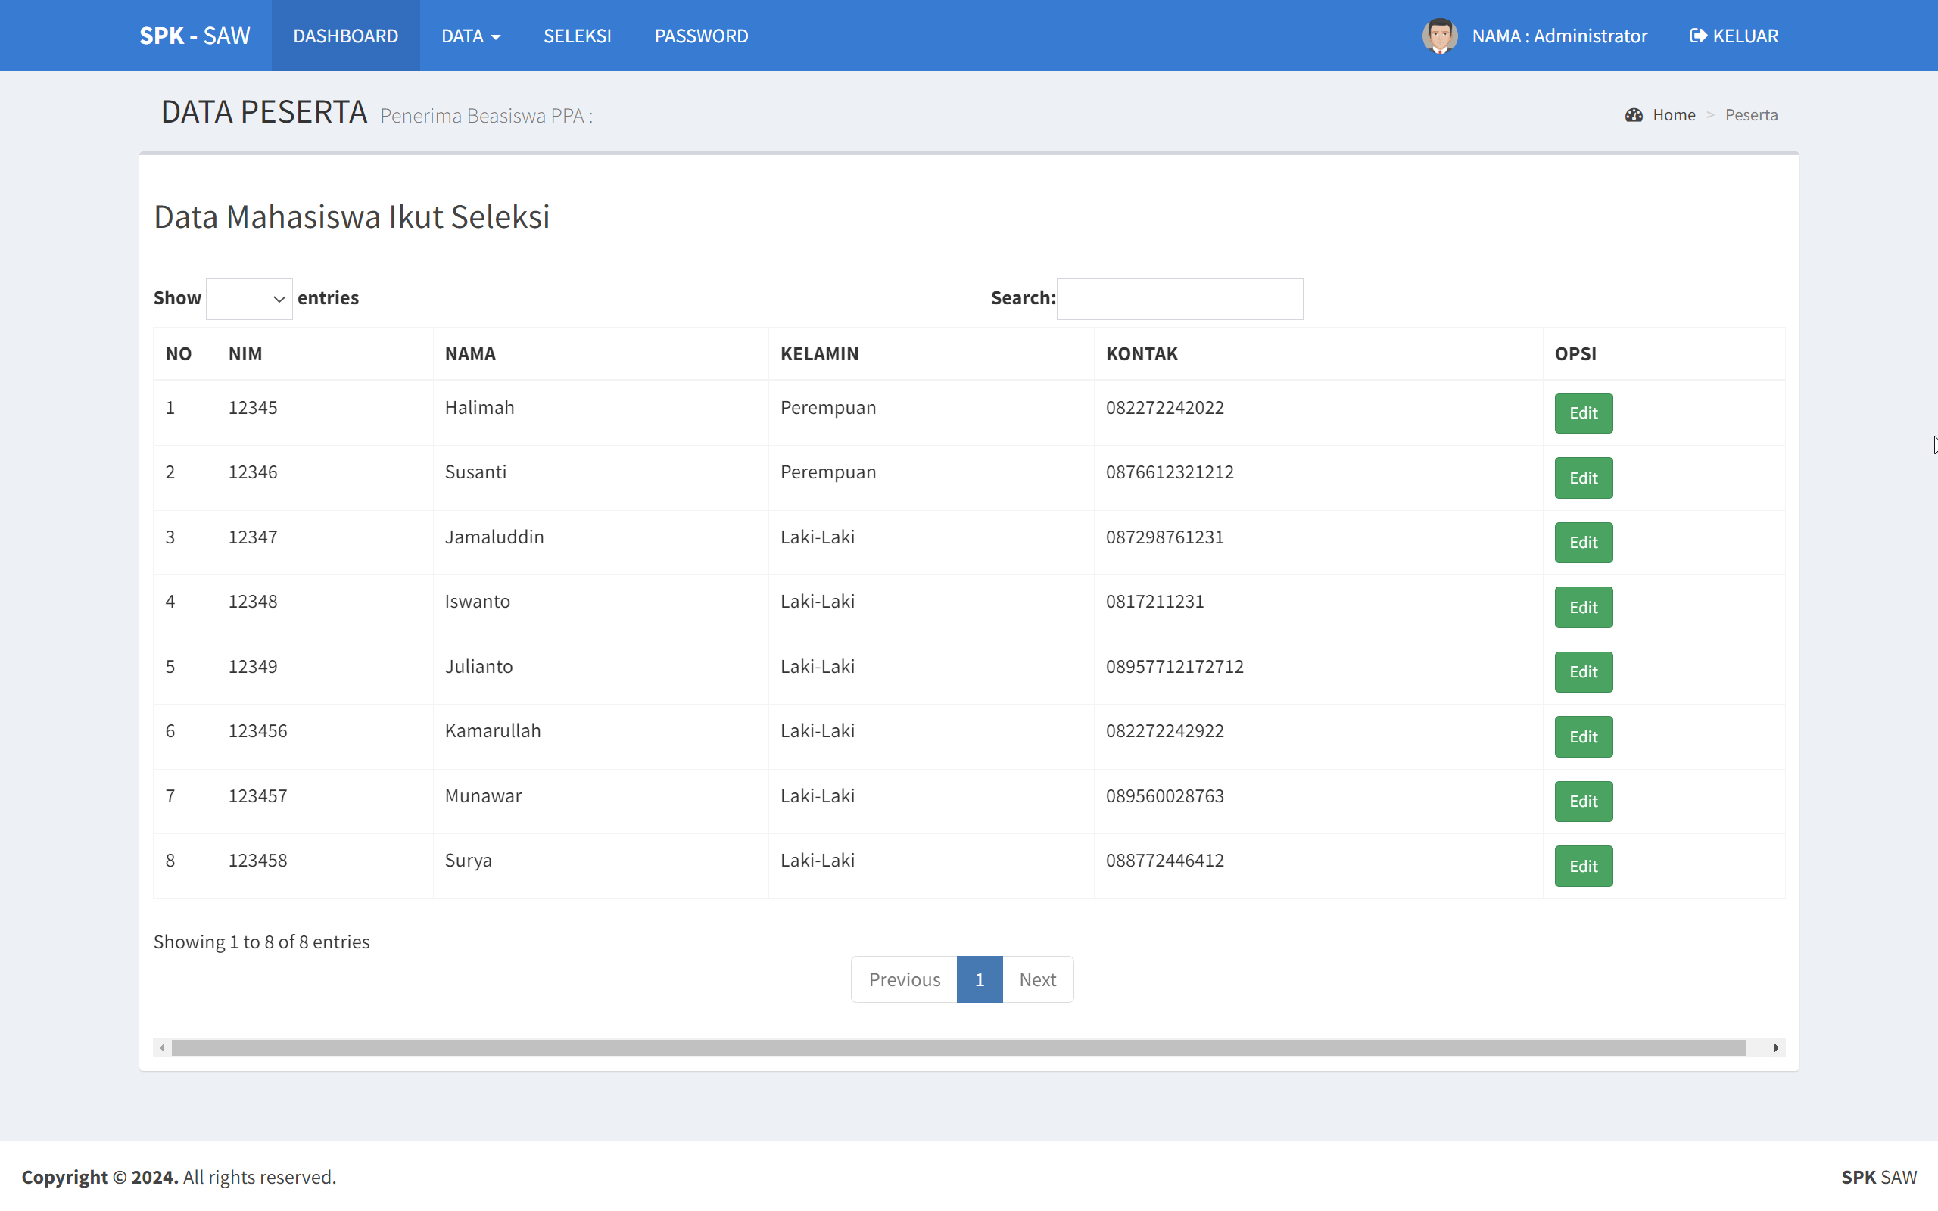The image size is (1938, 1211).
Task: Select page 1 in the pagination
Action: [x=980, y=979]
